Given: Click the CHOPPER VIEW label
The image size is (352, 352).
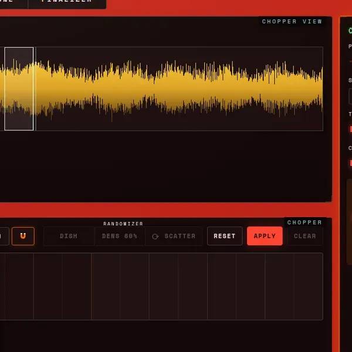Looking at the screenshot, I should point(292,22).
